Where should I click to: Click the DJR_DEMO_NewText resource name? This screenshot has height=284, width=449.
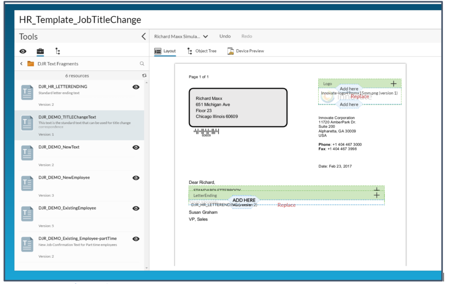[59, 147]
